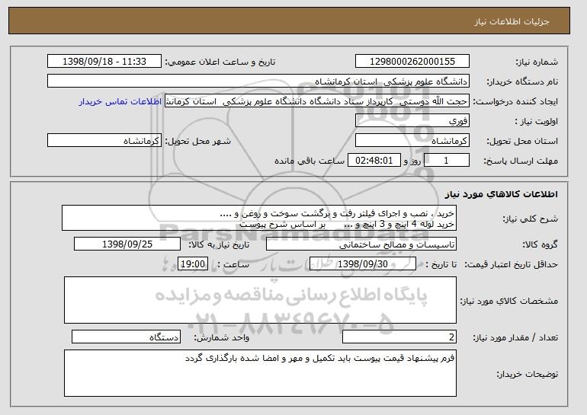Viewport: 587px width, 415px height.
Task: Click the request creator field حجت الله دوستی
Action: point(316,101)
